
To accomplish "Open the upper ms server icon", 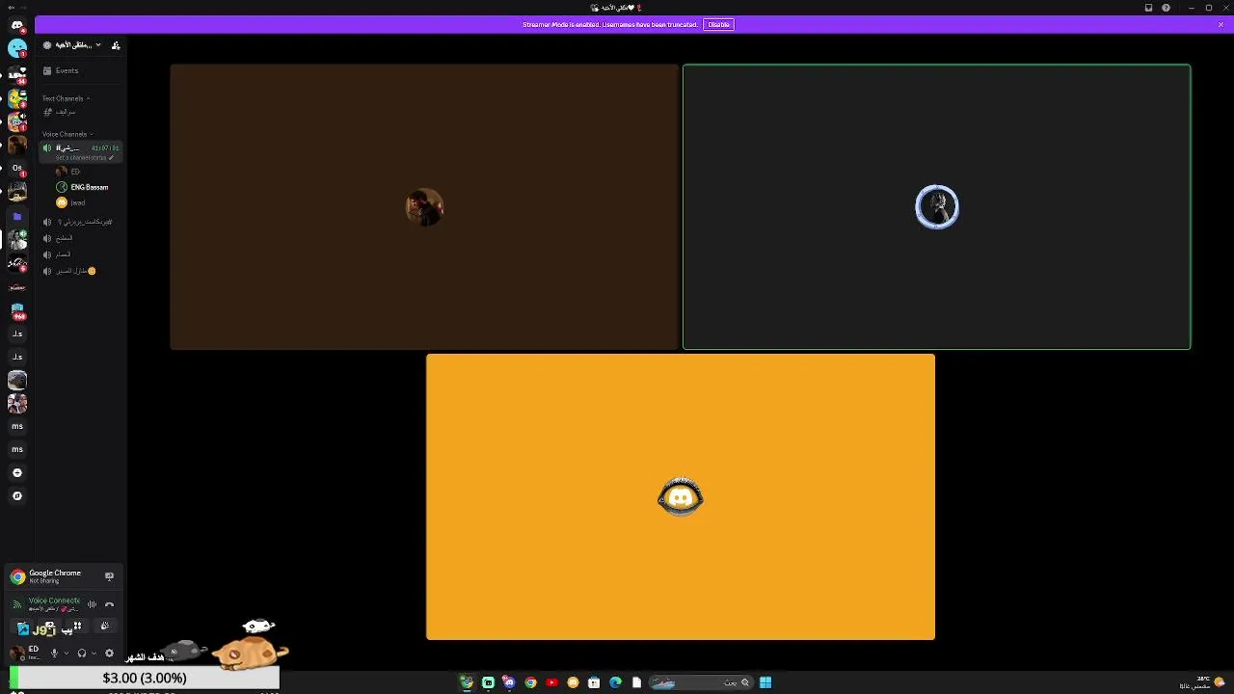I will [17, 426].
